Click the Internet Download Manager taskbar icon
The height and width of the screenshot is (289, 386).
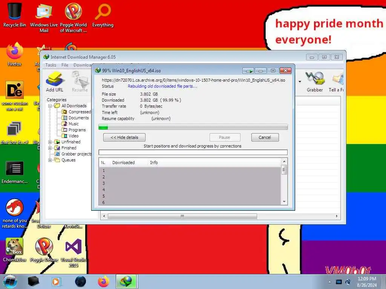coord(126,281)
